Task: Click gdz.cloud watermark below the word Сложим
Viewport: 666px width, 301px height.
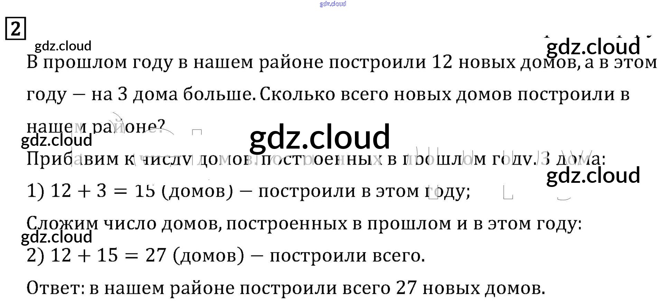Action: coord(56,237)
